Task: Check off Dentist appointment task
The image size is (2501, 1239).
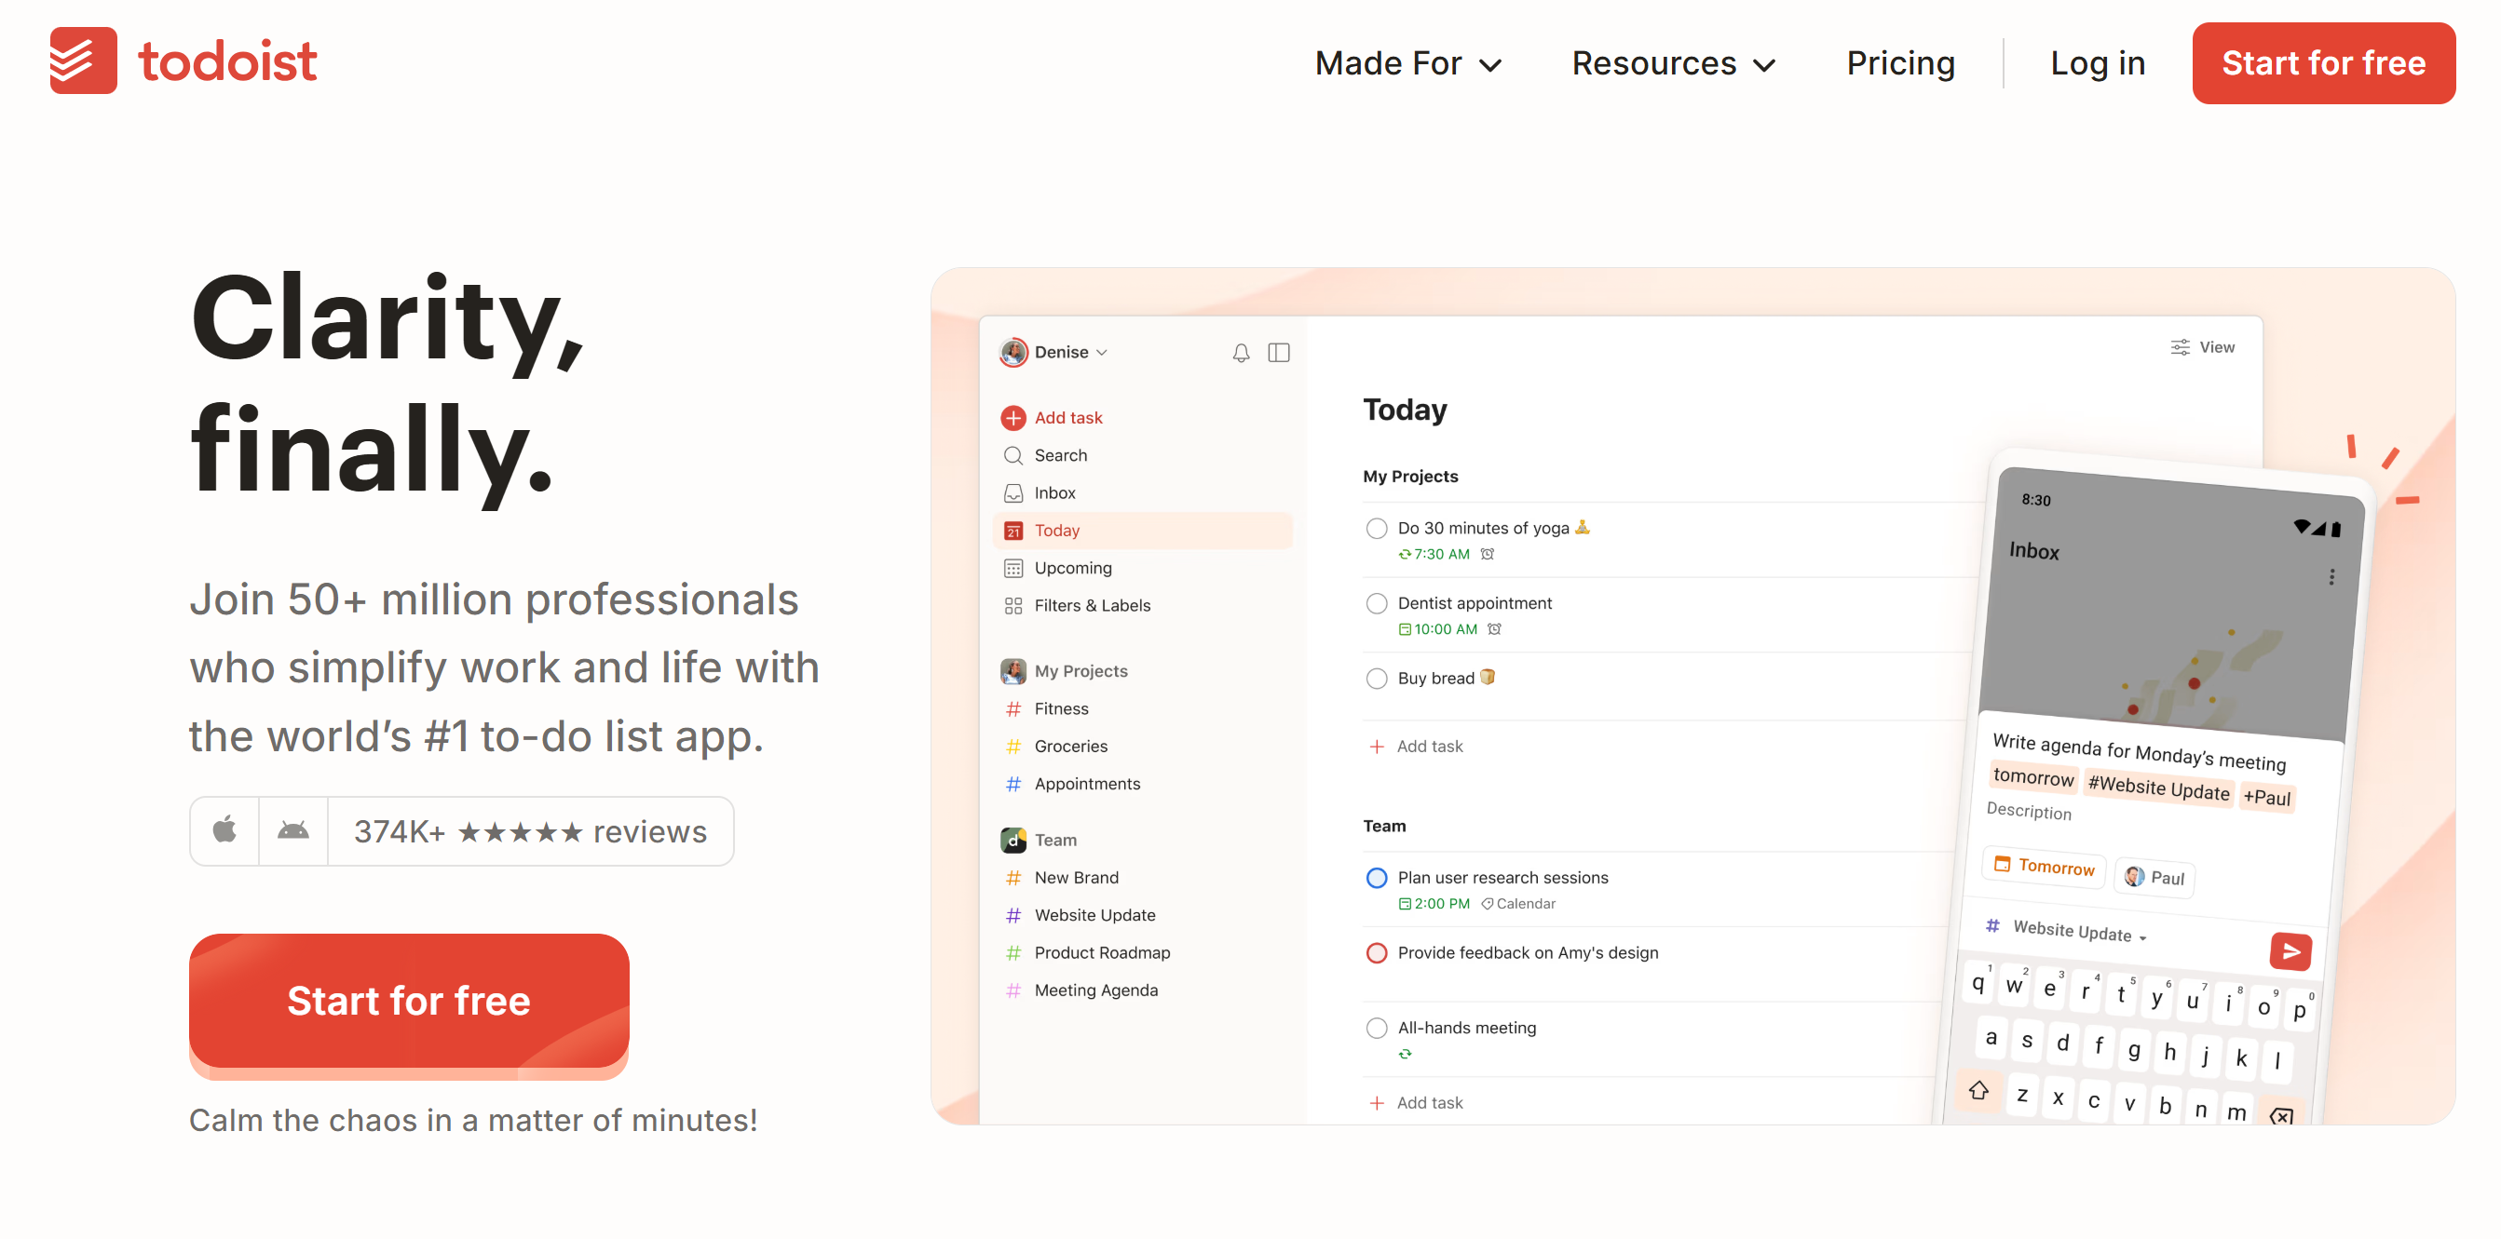Action: click(1376, 603)
